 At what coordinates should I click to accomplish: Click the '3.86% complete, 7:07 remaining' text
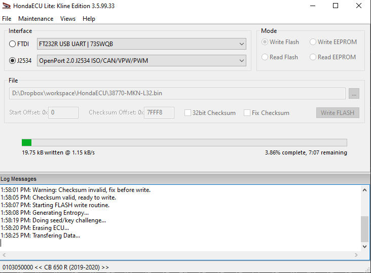coord(306,152)
